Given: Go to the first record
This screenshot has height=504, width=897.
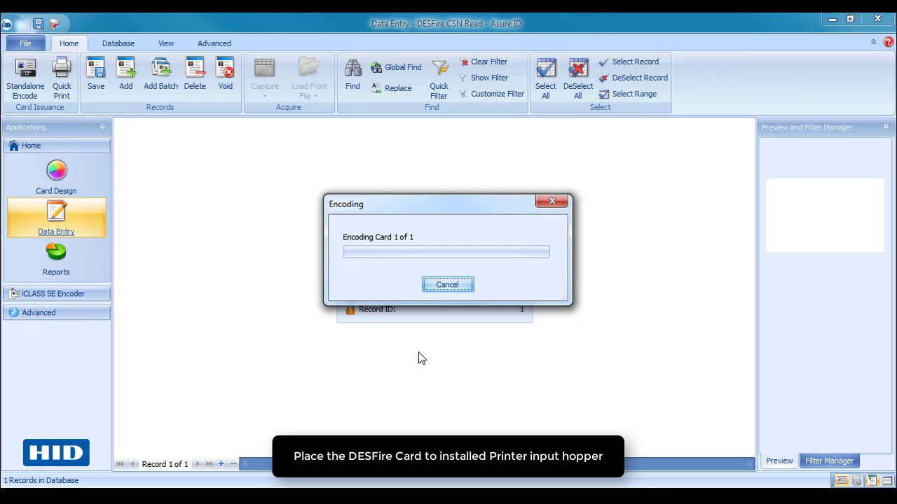Looking at the screenshot, I should coord(120,464).
